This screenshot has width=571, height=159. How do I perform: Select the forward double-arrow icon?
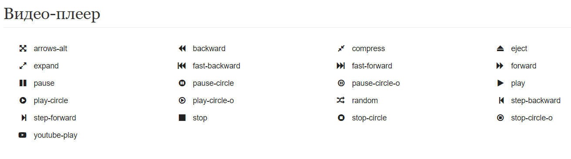[500, 66]
